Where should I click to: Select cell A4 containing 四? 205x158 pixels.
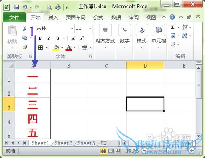[33, 118]
